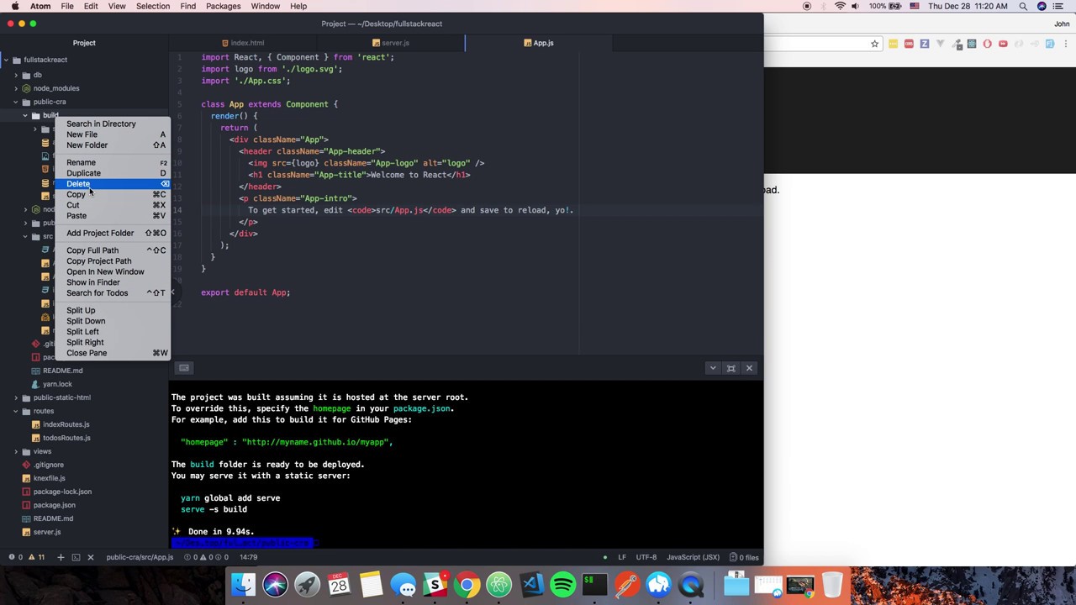Open Atom from the dock

tap(498, 585)
